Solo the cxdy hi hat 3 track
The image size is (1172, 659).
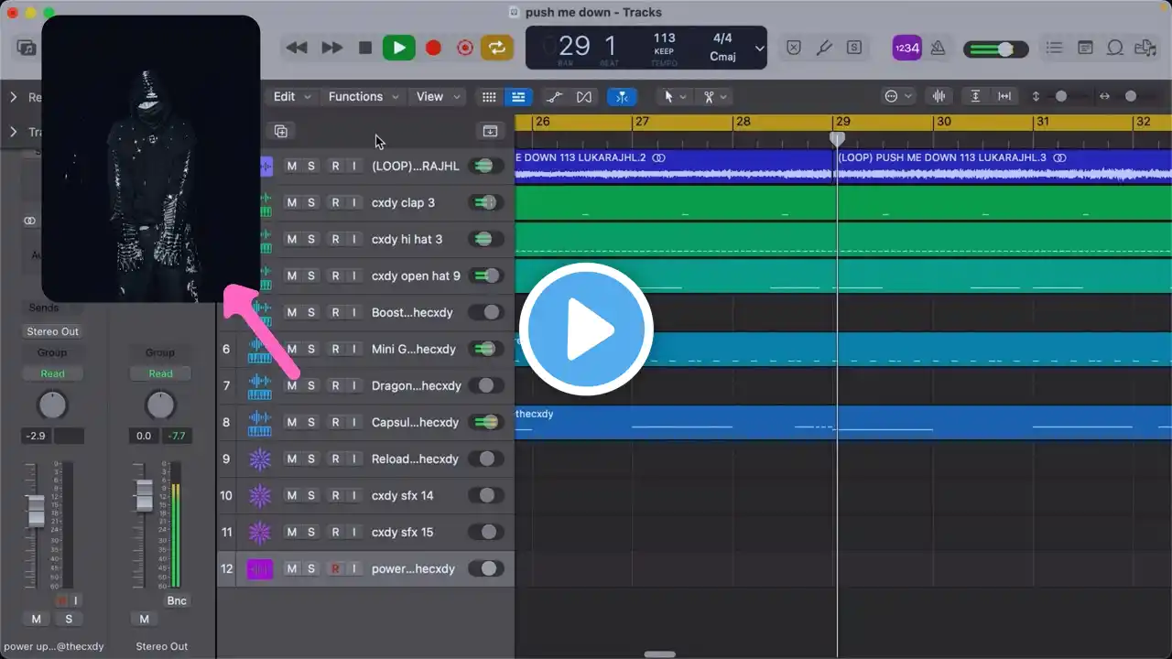[311, 239]
